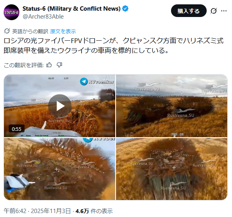Show original text via 原文を表示
The image size is (232, 217).
click(x=63, y=31)
